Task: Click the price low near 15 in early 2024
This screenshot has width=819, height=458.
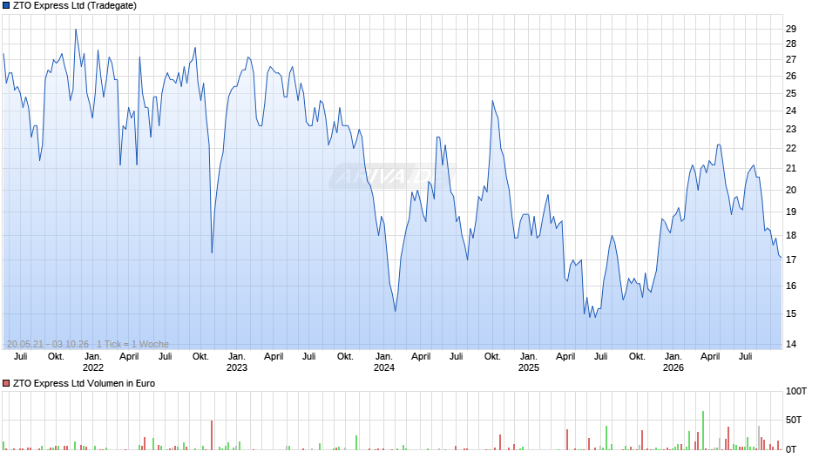Action: point(396,311)
